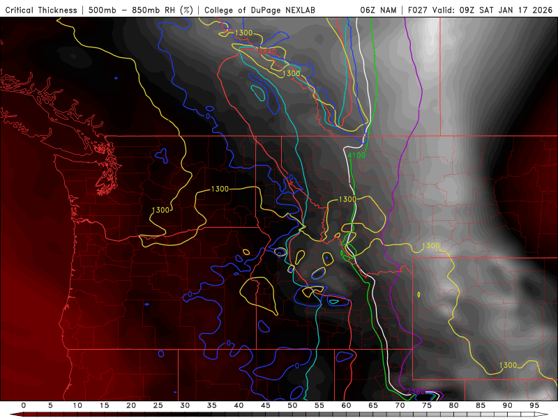Select the "25" label on the color scale

click(x=158, y=405)
